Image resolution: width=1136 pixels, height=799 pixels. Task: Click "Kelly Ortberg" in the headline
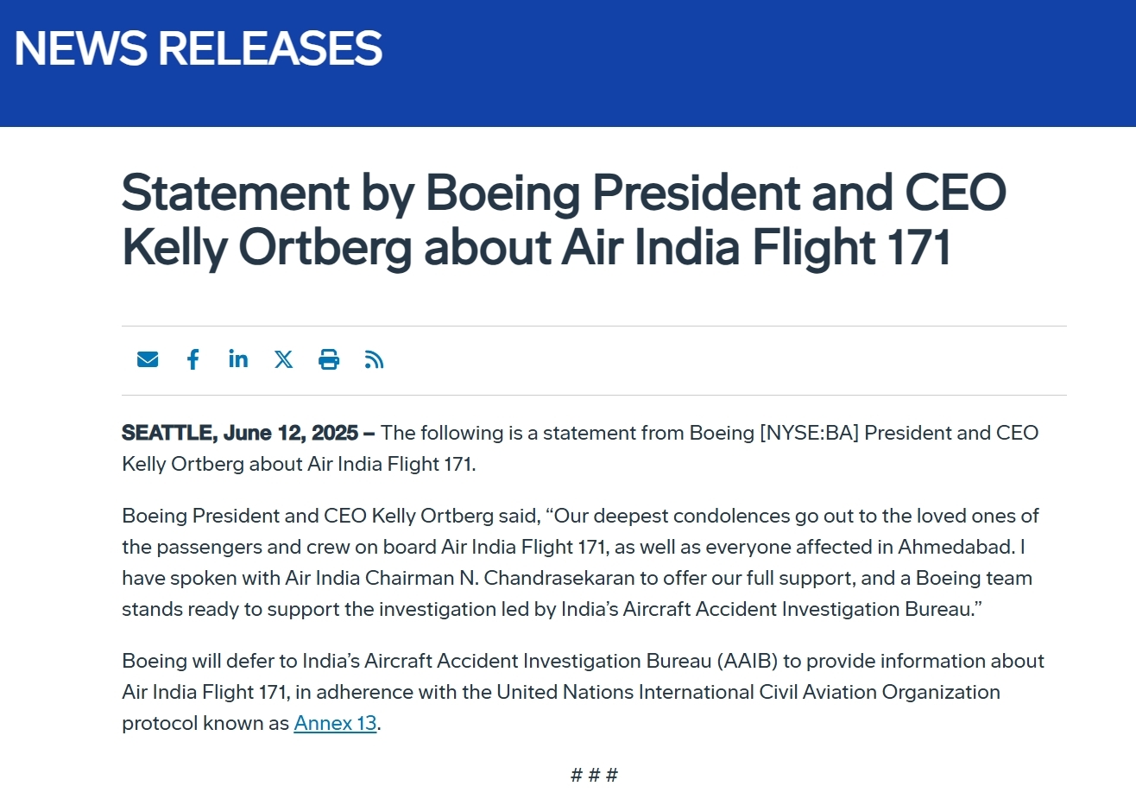pyautogui.click(x=268, y=248)
